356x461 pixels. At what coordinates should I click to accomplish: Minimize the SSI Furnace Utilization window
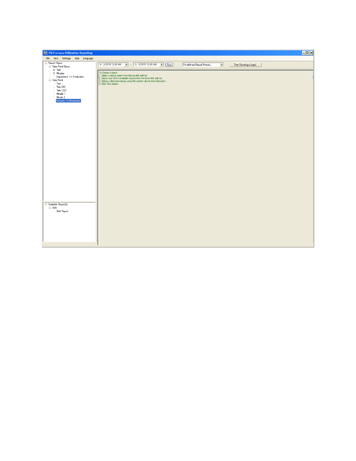click(304, 53)
